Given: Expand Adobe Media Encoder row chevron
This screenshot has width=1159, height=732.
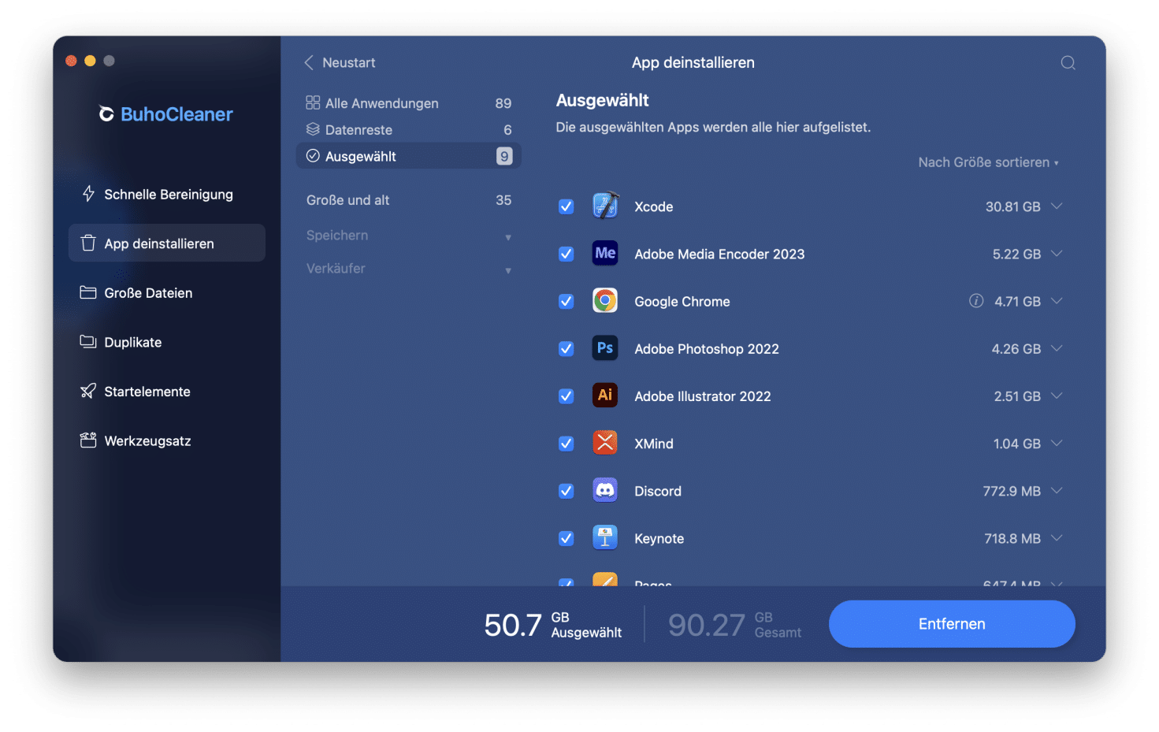Looking at the screenshot, I should click(1057, 253).
